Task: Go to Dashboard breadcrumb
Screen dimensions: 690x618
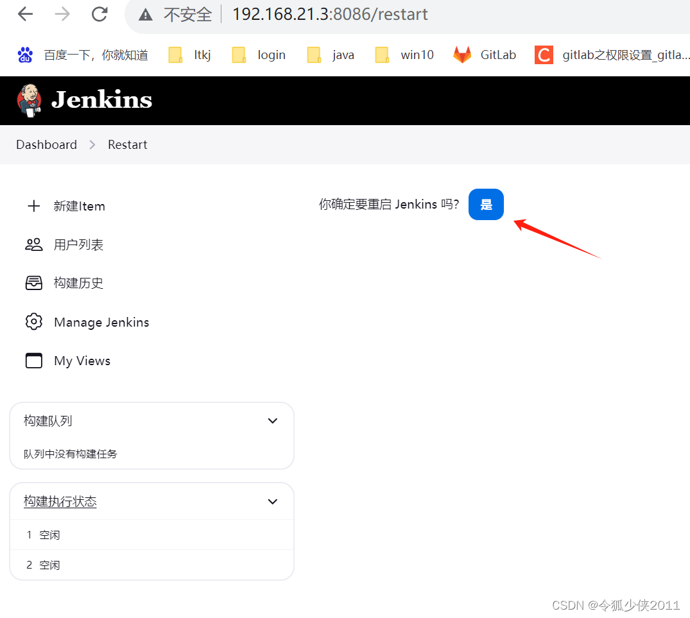Action: tap(47, 144)
